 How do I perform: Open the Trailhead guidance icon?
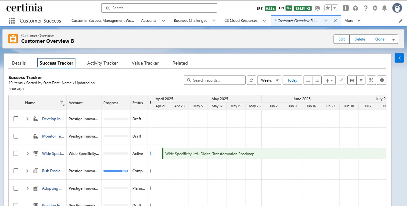tap(356, 8)
